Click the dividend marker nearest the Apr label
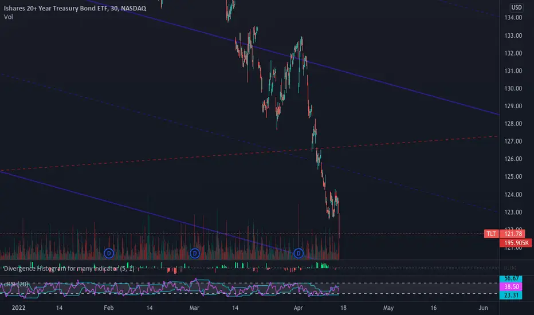 (x=299, y=253)
